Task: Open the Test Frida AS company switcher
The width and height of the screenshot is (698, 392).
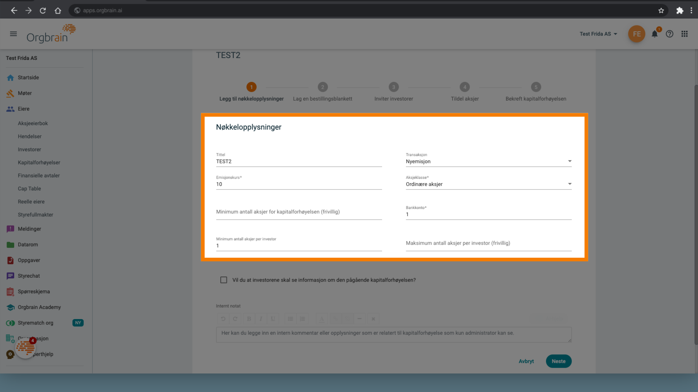Action: [598, 34]
